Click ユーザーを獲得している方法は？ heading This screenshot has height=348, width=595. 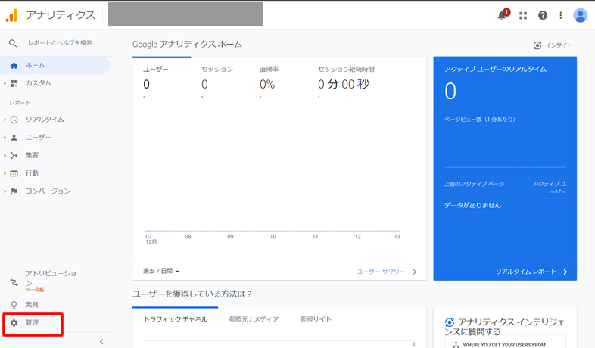tap(192, 294)
